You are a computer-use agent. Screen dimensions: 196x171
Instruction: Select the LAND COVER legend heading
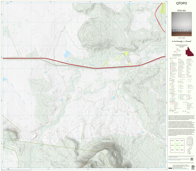click(x=171, y=89)
